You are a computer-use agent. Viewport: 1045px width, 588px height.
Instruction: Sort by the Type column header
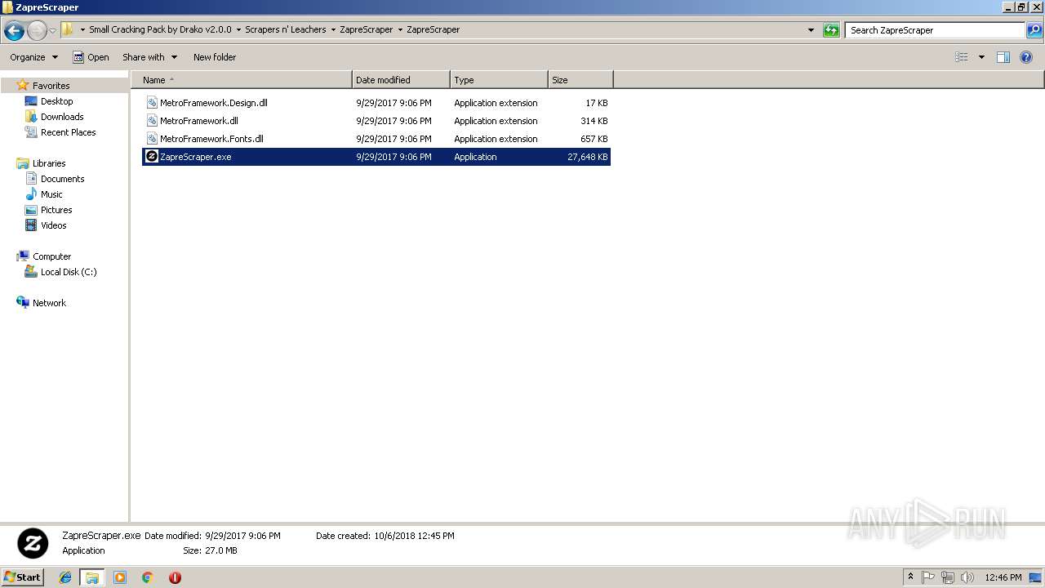coord(499,80)
